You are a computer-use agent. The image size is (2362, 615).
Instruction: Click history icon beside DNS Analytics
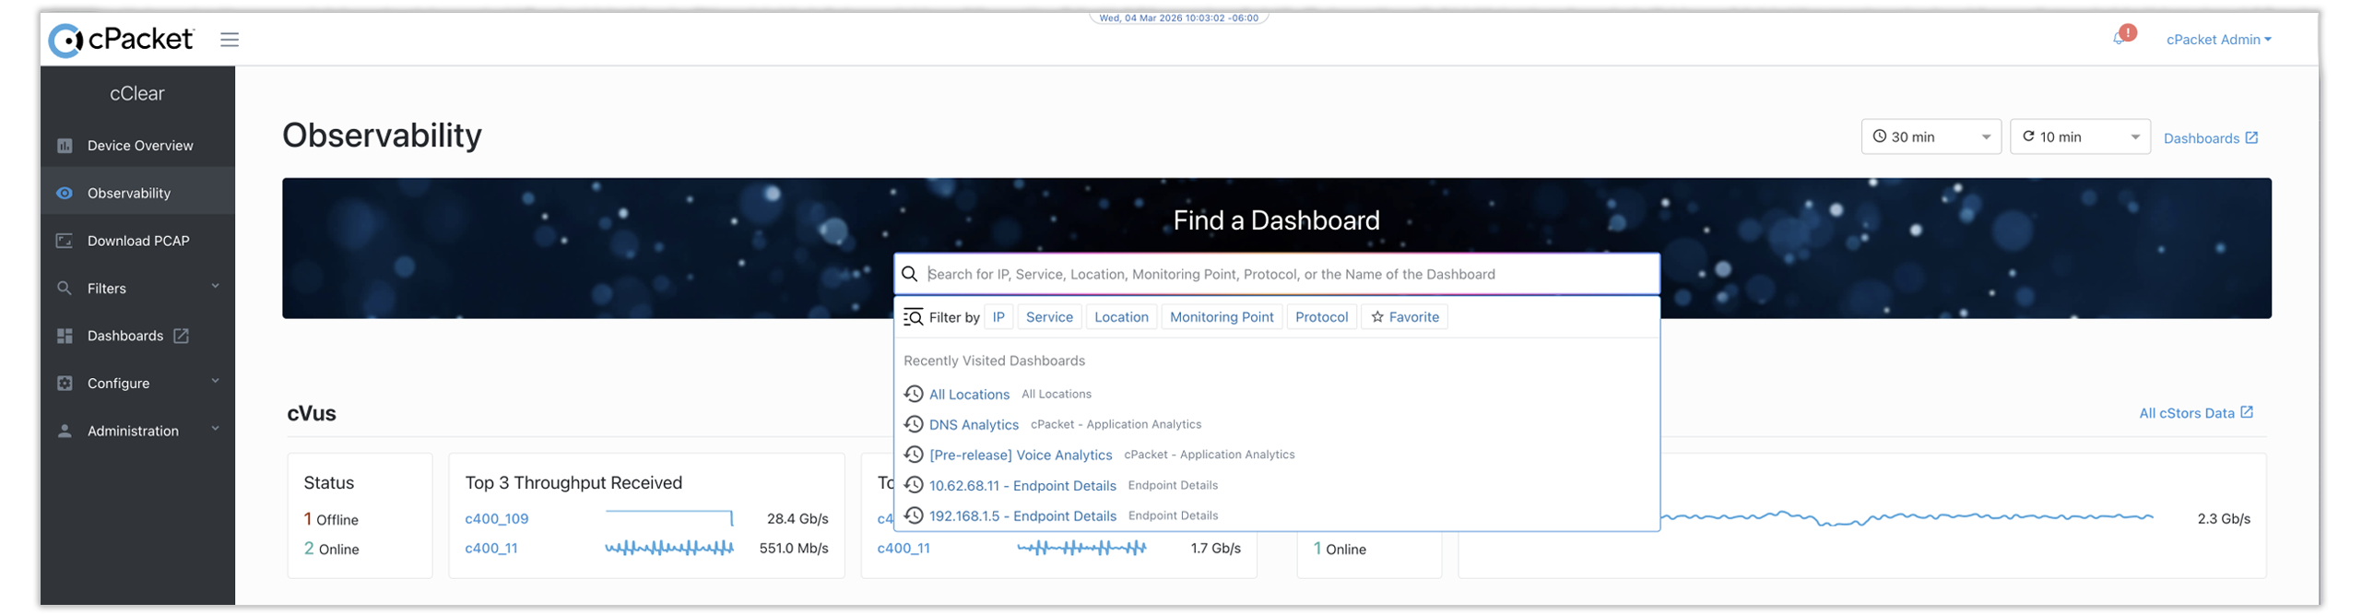914,425
